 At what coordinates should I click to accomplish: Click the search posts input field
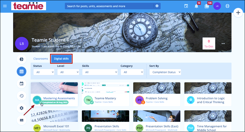click(x=109, y=6)
